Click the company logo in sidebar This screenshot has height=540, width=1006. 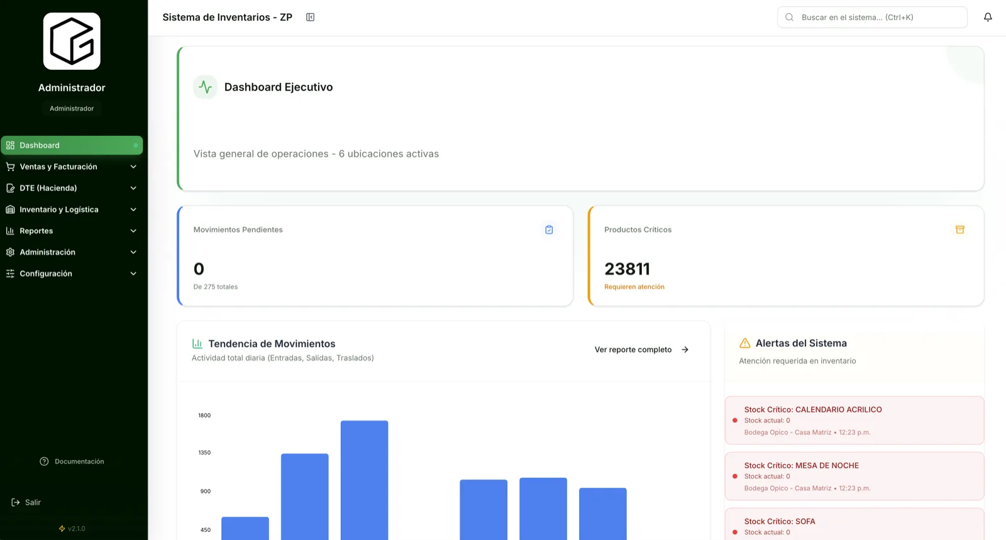coord(72,41)
